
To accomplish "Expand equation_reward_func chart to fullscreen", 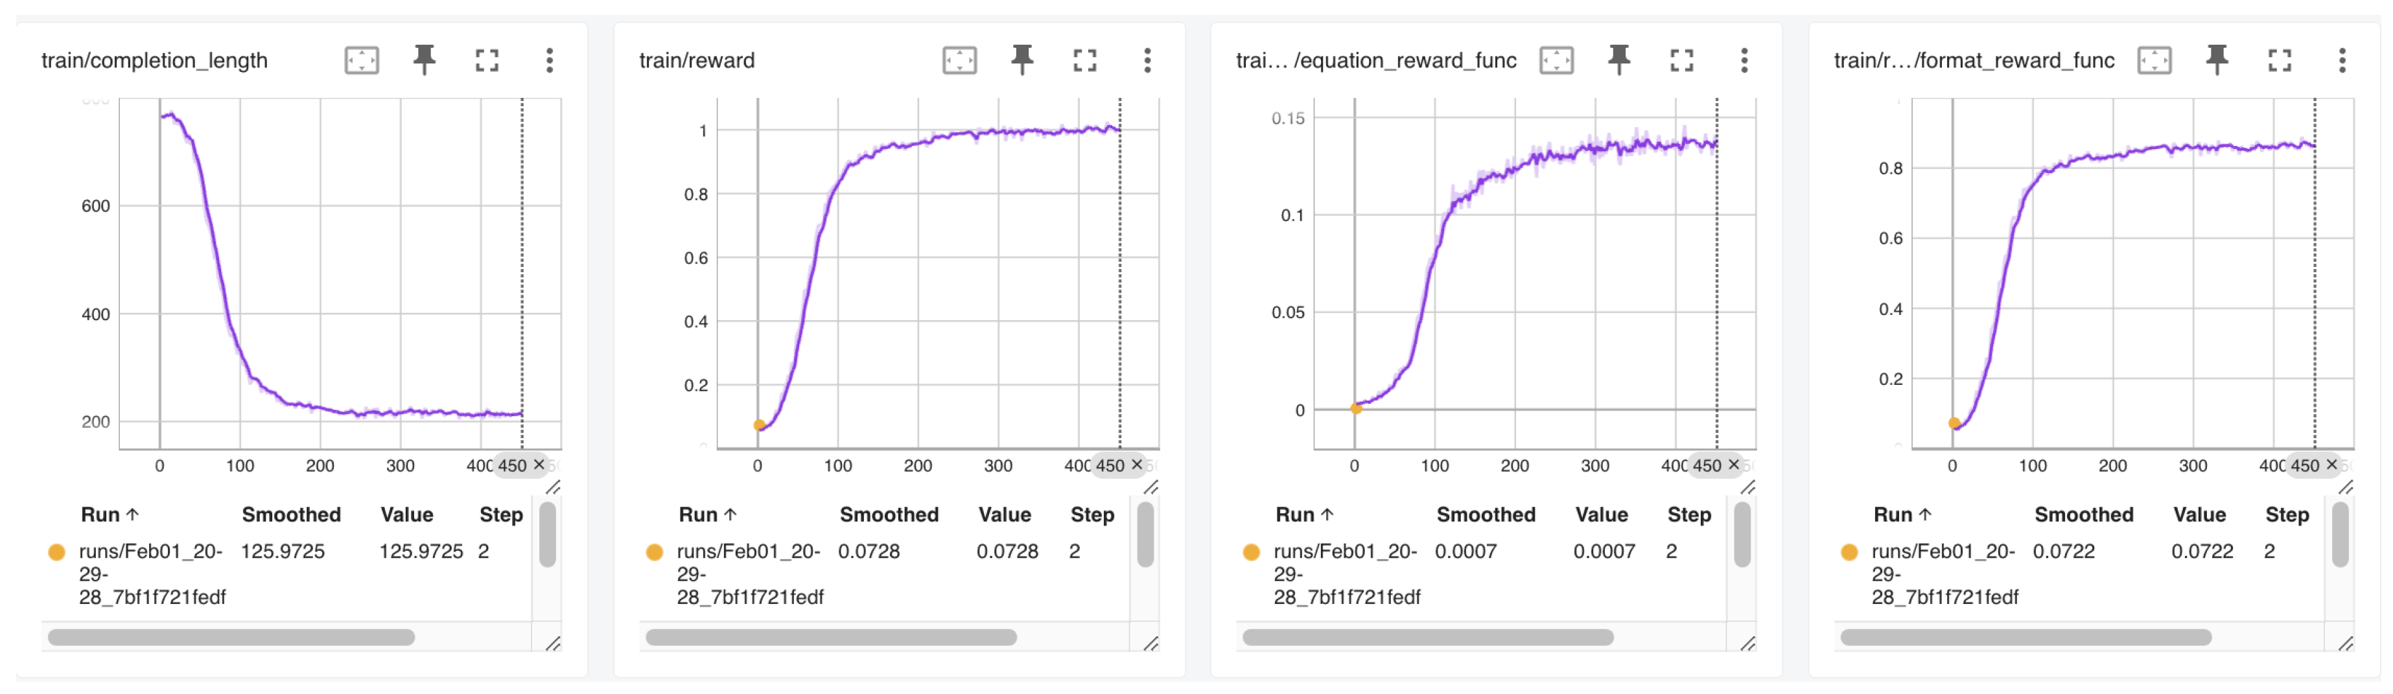I will (1683, 60).
